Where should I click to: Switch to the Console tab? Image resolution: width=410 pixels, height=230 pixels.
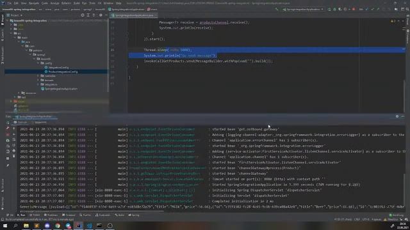pos(20,122)
